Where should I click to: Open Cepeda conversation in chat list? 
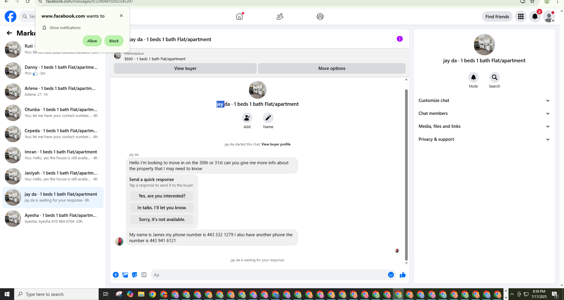pos(53,134)
